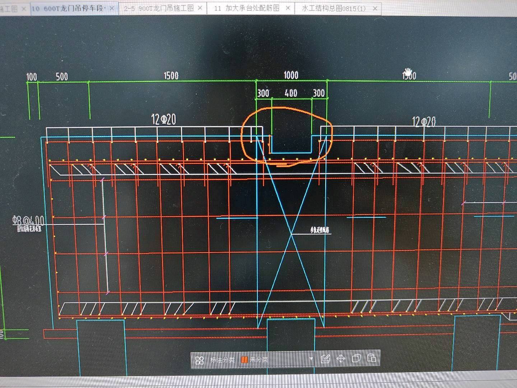517x388 pixels.
Task: Close the 2-5 900T龙门吊施工图 tab
Action: pyautogui.click(x=200, y=8)
